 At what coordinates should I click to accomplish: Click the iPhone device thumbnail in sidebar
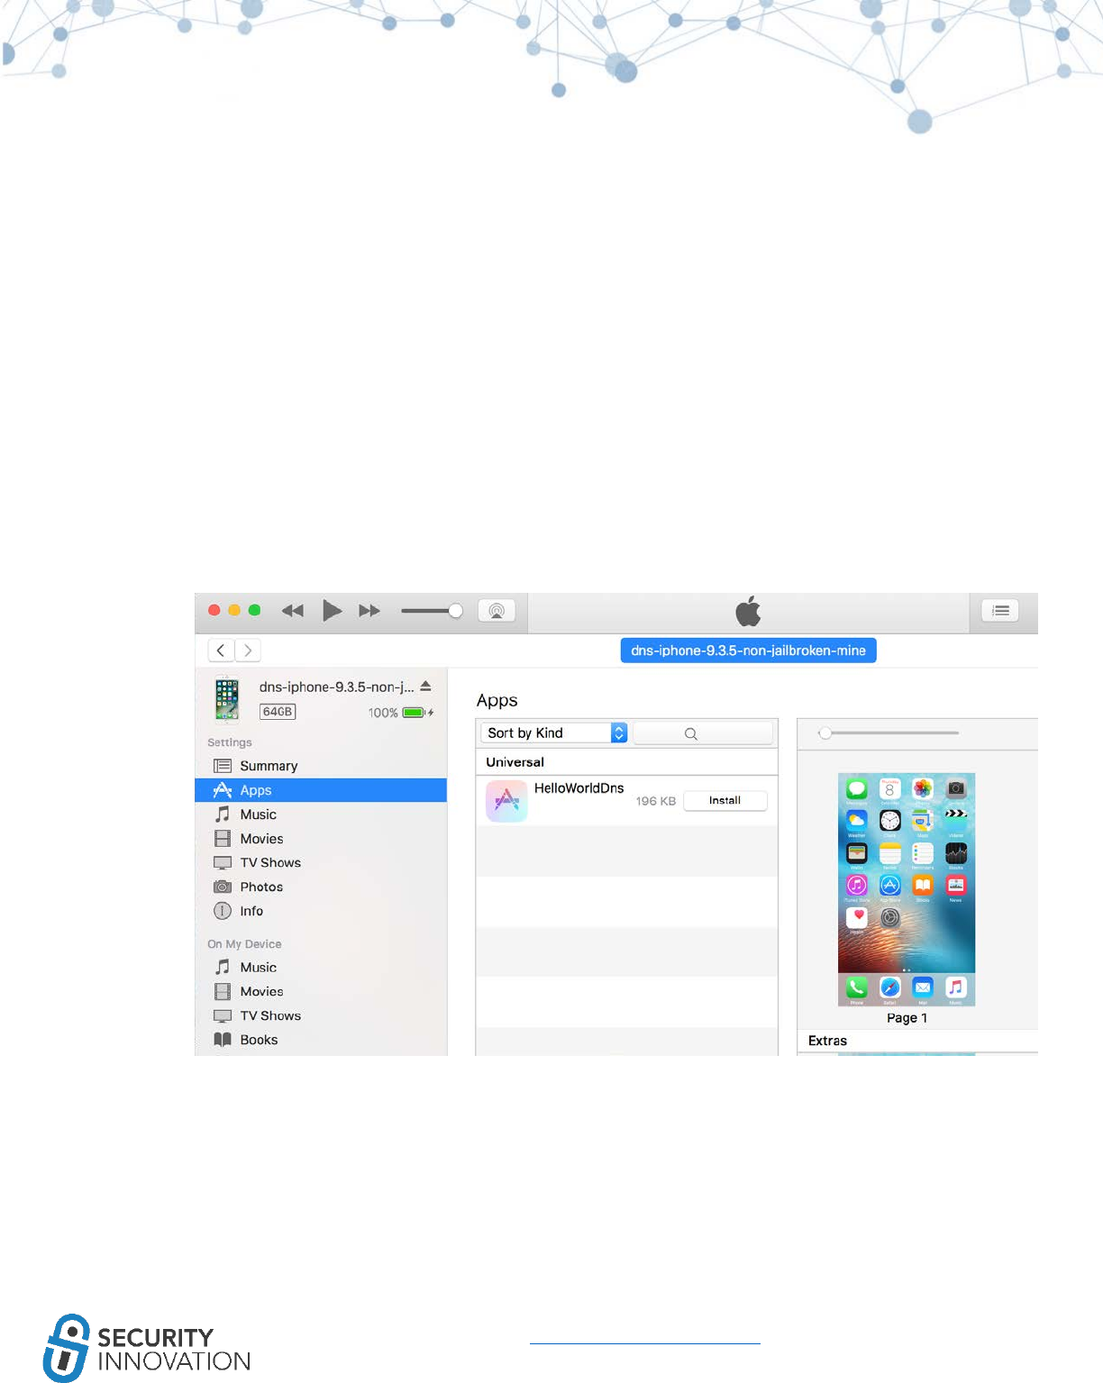227,699
